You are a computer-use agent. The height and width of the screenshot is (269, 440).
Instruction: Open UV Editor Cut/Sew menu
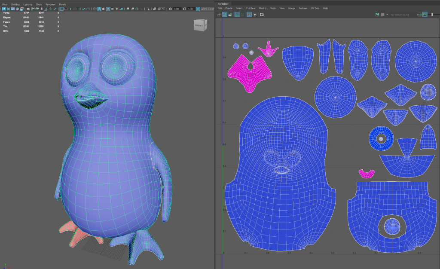click(x=251, y=8)
